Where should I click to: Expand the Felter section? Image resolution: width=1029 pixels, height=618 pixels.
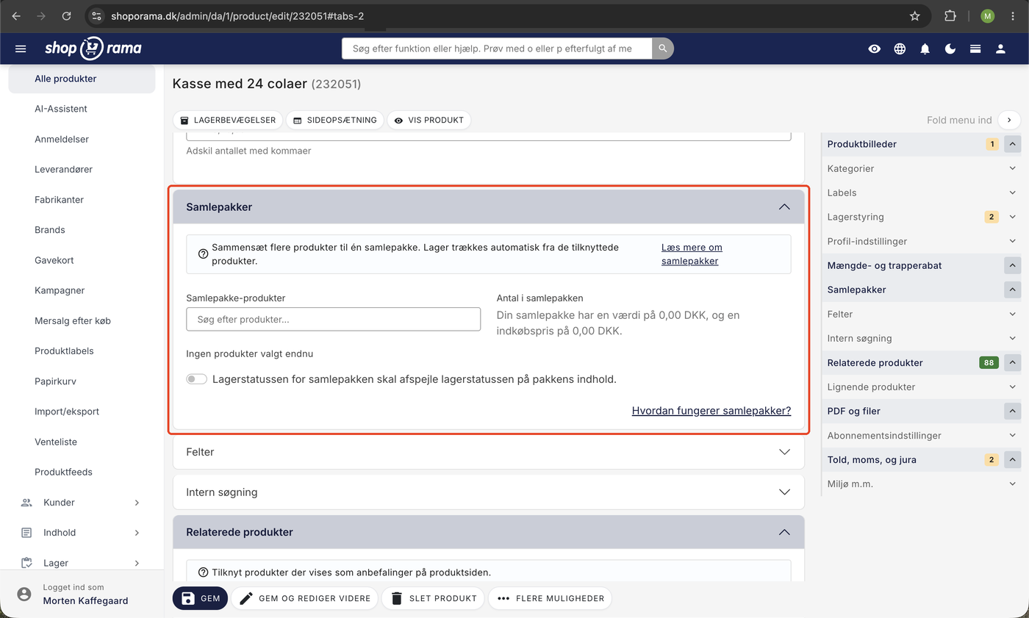click(489, 452)
